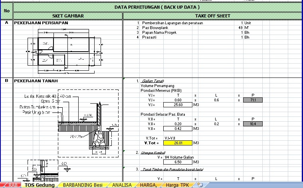The image size is (303, 188).
Task: Click the foundation cross-section drawing
Action: 88,123
